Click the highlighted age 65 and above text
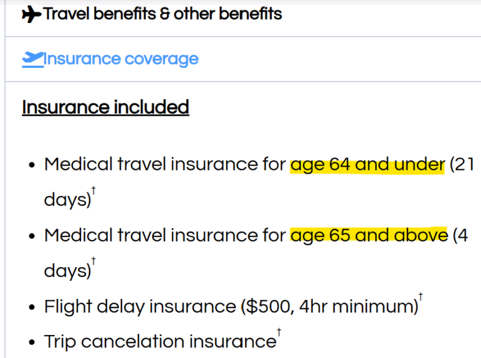This screenshot has width=481, height=358. [369, 236]
